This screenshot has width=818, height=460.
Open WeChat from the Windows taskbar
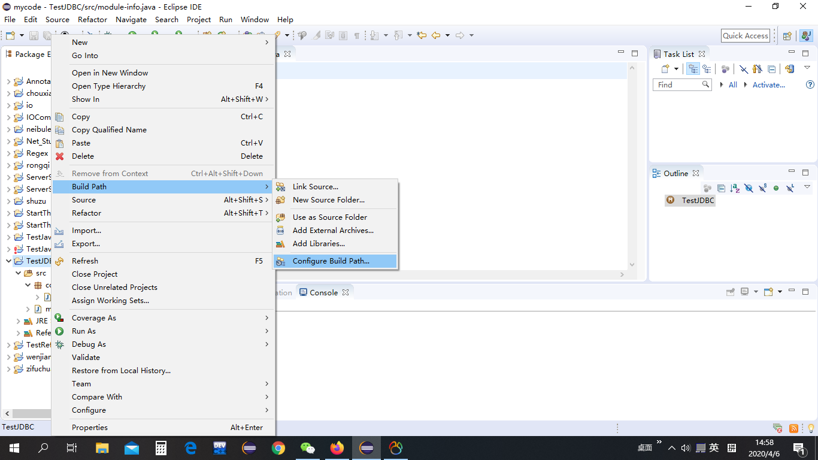click(x=308, y=447)
